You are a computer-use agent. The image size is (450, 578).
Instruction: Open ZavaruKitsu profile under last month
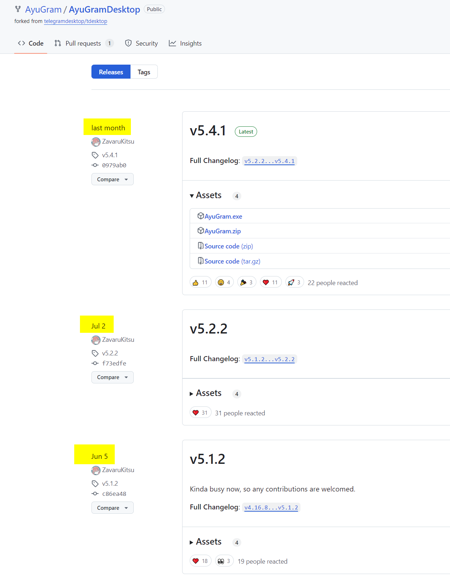pos(118,141)
